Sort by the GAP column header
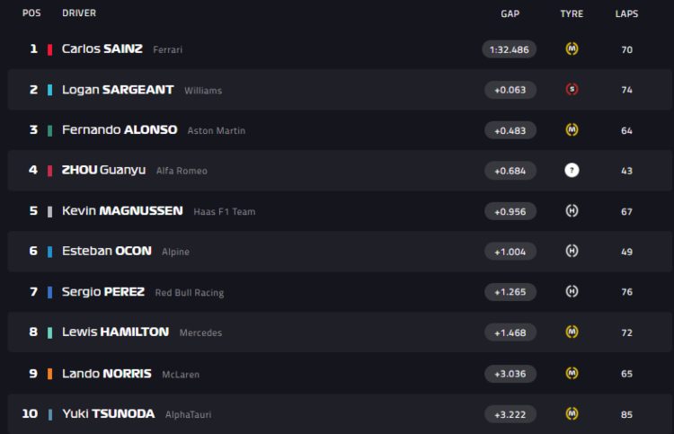674x434 pixels. tap(510, 13)
